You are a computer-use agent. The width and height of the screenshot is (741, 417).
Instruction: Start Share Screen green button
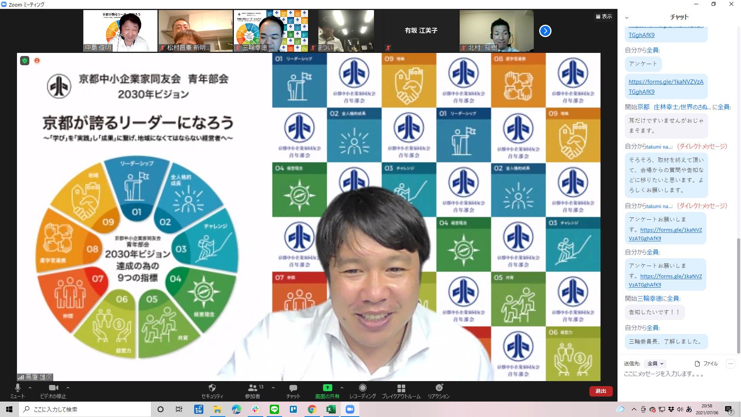point(327,391)
